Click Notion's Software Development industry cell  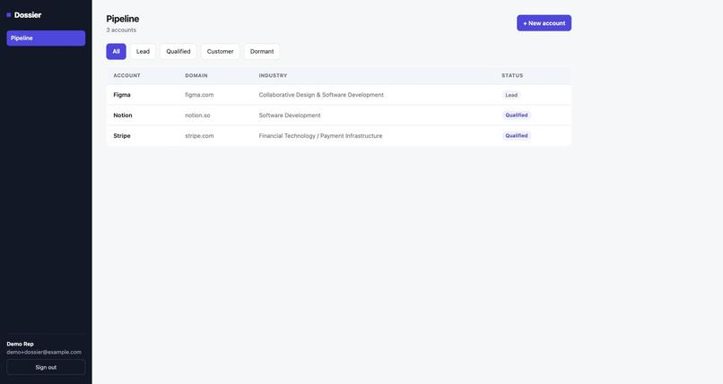pos(290,115)
